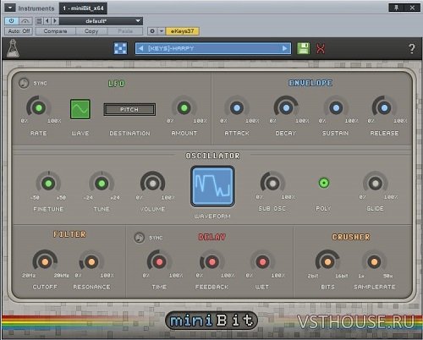
Task: Open the default preset dropdown
Action: point(101,21)
